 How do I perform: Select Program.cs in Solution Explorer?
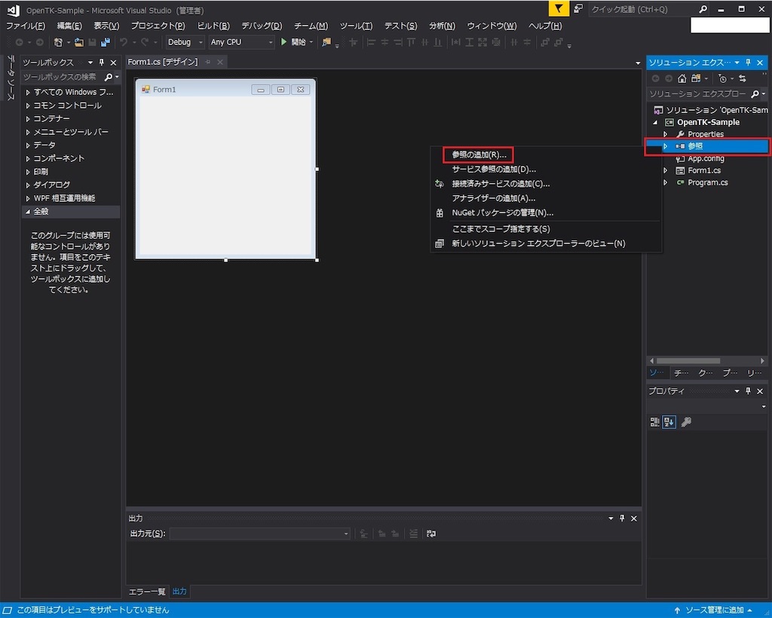tap(707, 182)
